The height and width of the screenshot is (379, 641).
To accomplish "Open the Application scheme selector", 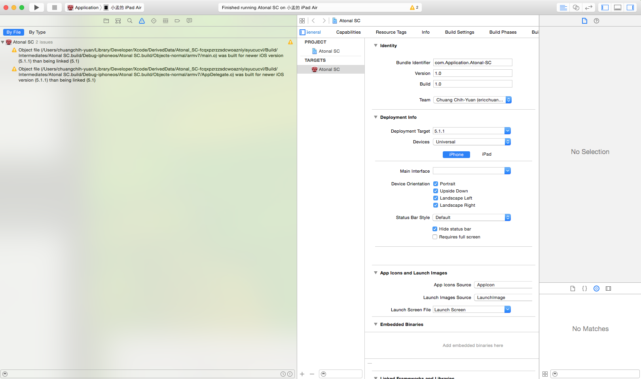I will tap(83, 8).
